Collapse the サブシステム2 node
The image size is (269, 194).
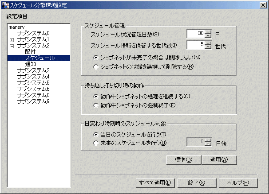click(x=12, y=46)
